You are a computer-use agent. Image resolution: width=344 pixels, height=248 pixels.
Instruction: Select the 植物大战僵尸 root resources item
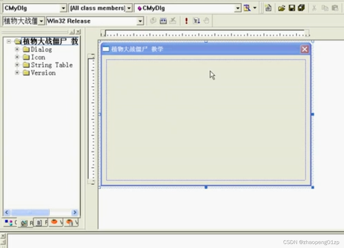coord(50,41)
